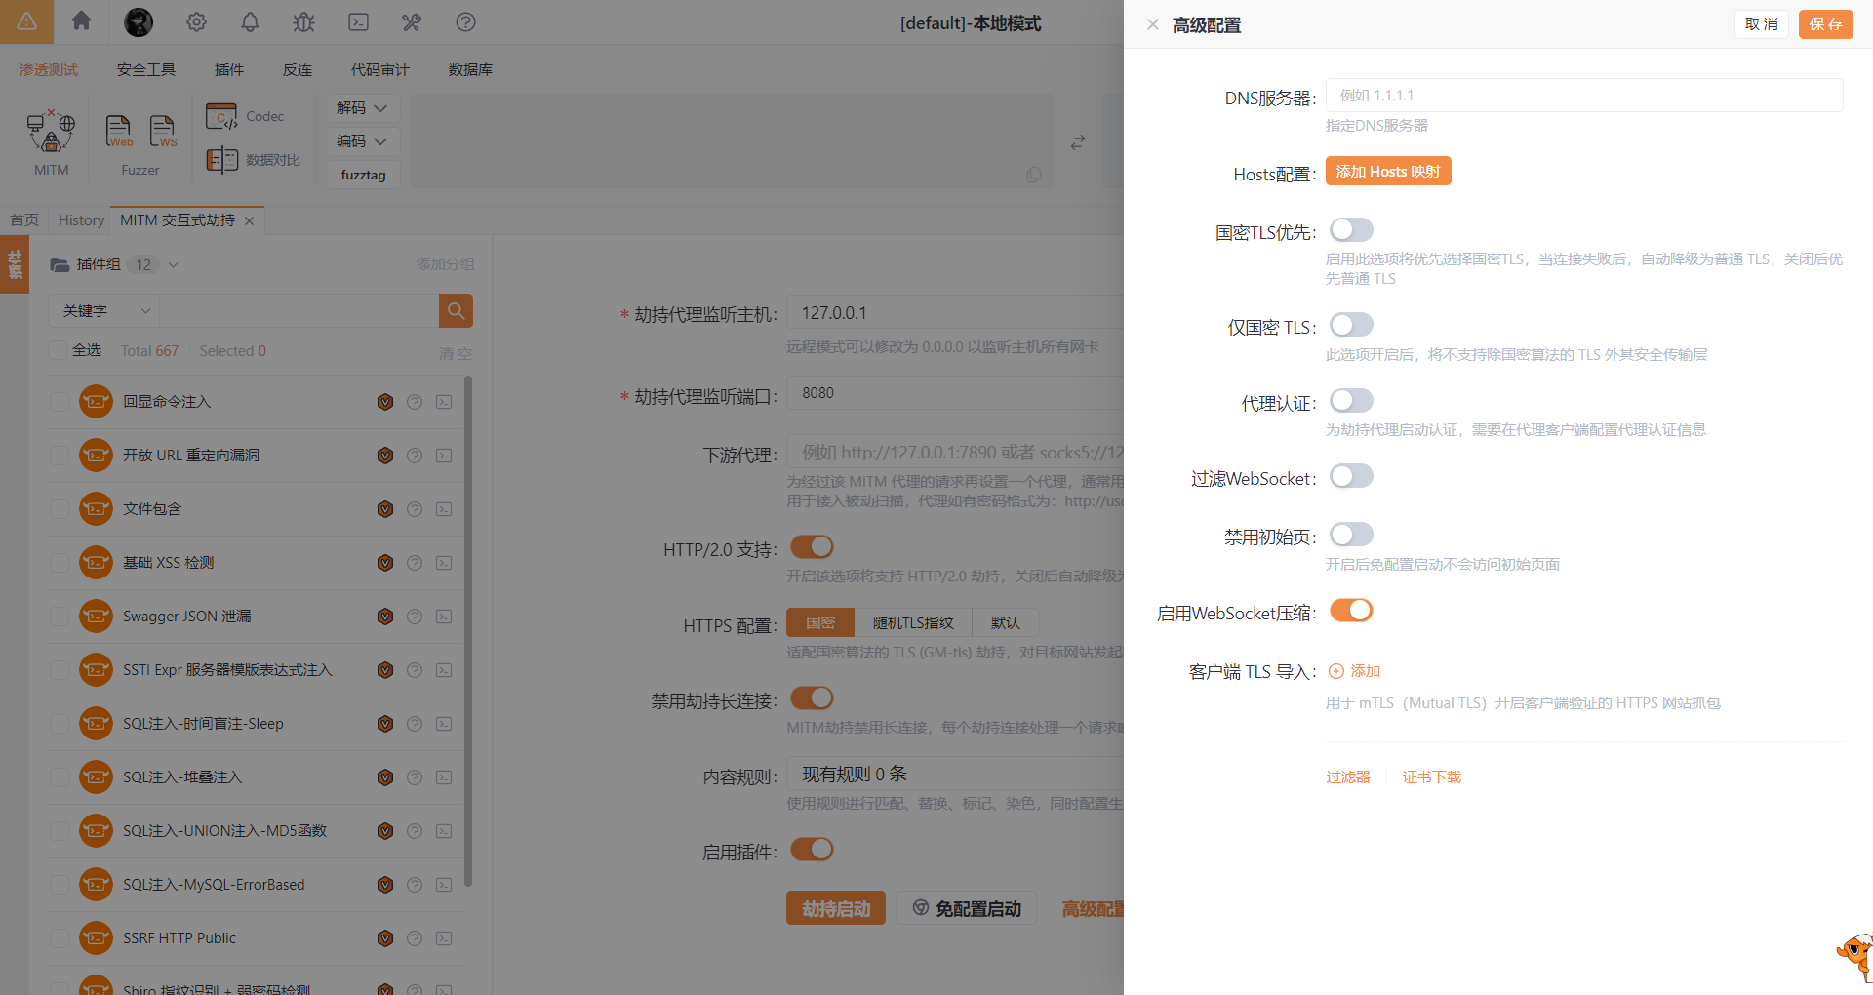Click the mascot icon at bottom right
1873x995 pixels.
coord(1854,958)
